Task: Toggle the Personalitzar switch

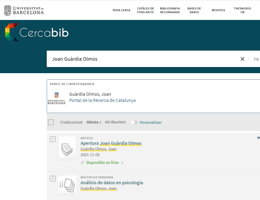Action: click(x=134, y=123)
